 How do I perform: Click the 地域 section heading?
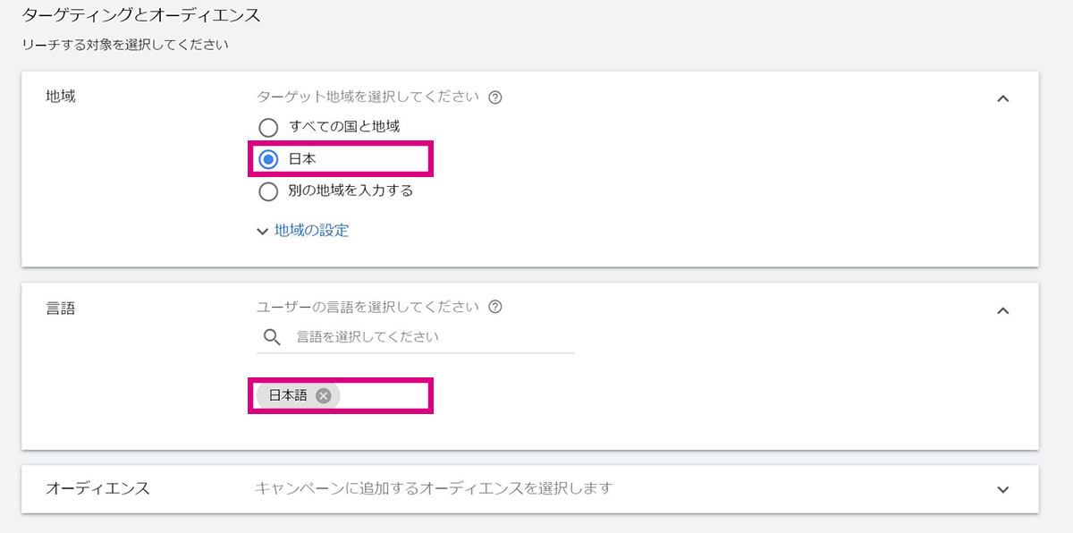(61, 97)
